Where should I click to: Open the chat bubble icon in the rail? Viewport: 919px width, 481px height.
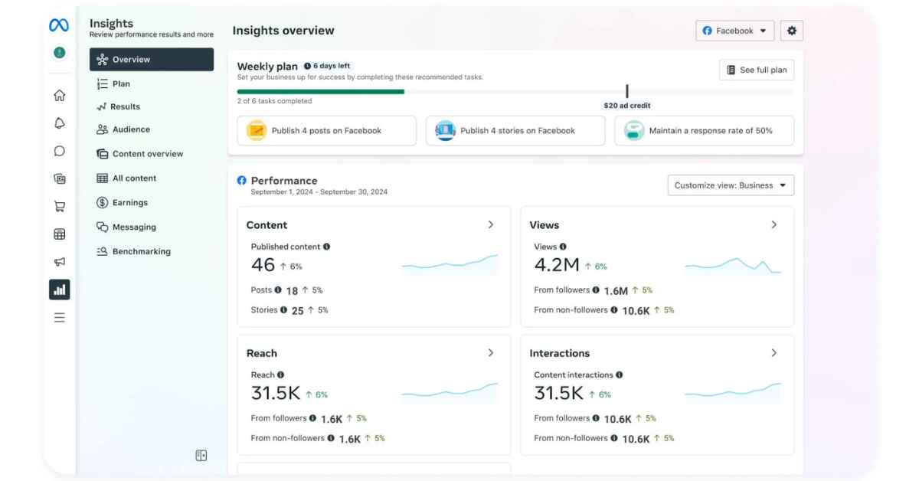click(60, 150)
